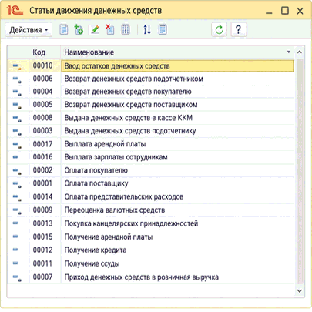Screen dimensions: 312x312
Task: Click the hierarchical view columns icon
Action: pos(126,29)
